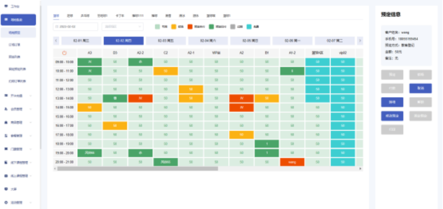Screen dimensions: 443x209
Task: Open the area select dropdown next to the date field
Action: click(123, 27)
